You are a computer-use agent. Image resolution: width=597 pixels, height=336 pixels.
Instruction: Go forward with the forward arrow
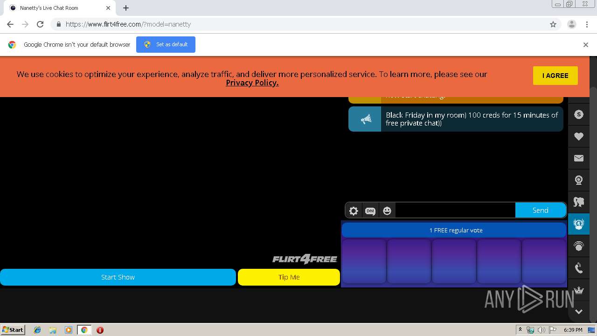(25, 24)
